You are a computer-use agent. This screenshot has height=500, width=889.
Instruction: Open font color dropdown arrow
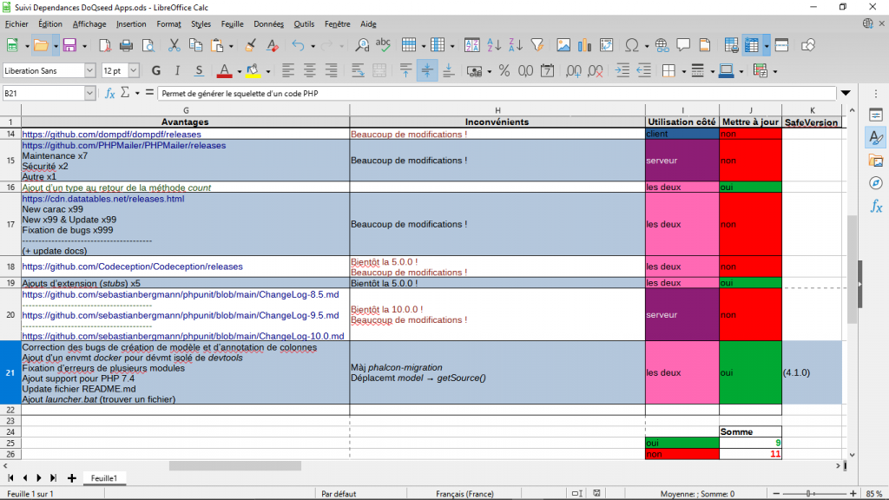tap(239, 71)
